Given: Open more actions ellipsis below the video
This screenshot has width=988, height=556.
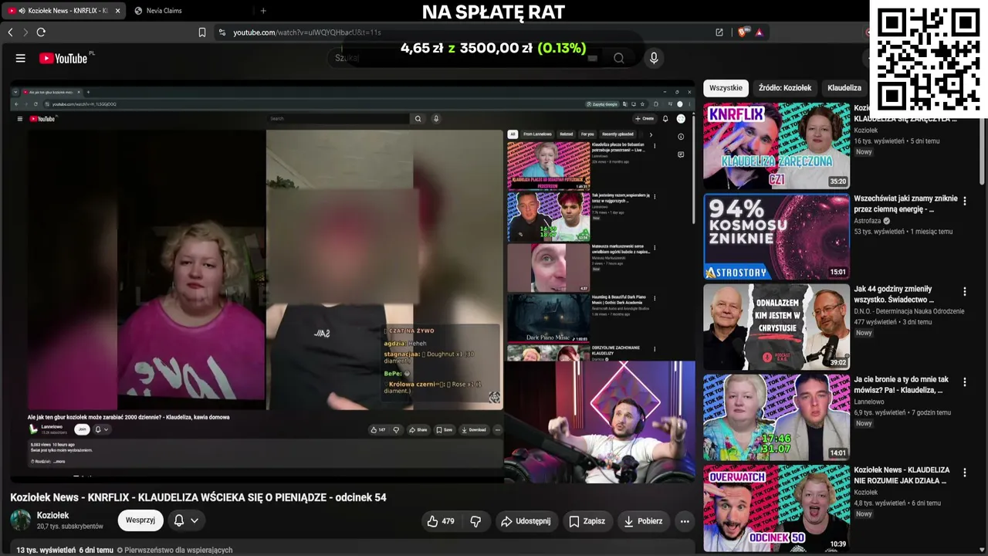Looking at the screenshot, I should pos(685,521).
